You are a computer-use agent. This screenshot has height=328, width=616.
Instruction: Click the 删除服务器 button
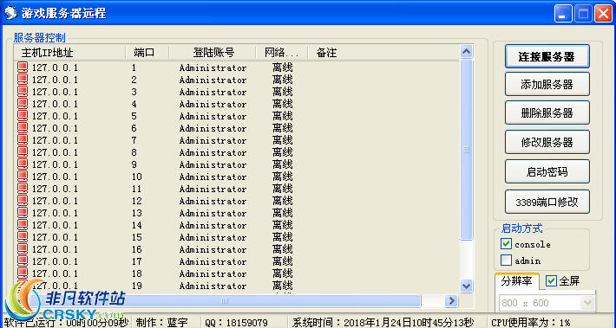point(547,113)
